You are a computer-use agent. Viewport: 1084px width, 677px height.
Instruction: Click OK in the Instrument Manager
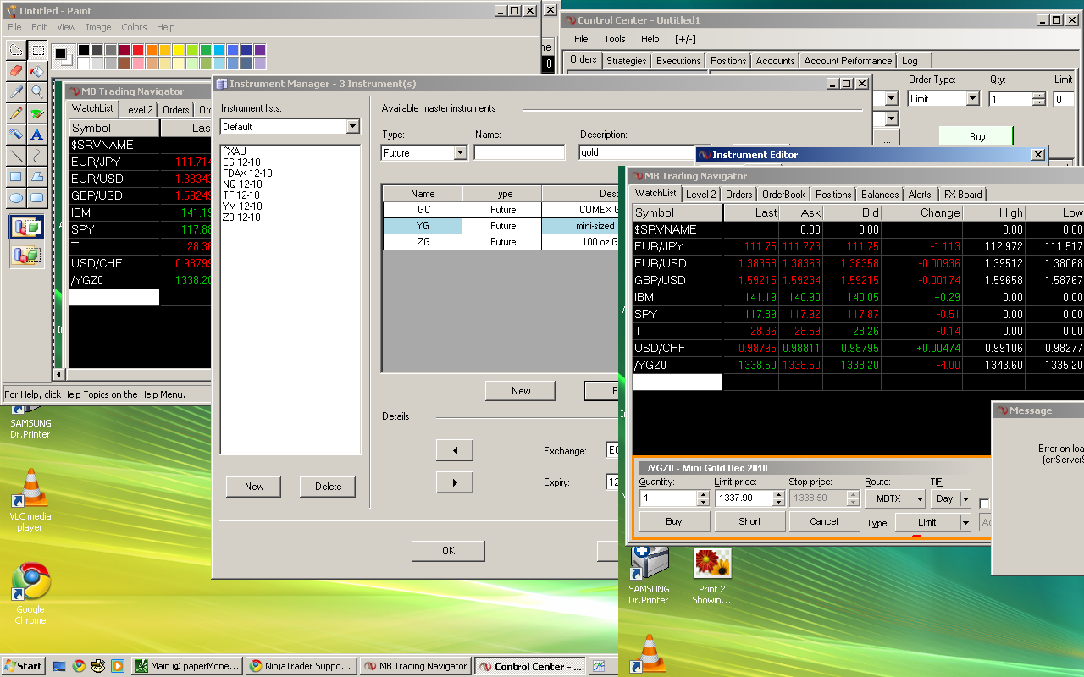(448, 551)
